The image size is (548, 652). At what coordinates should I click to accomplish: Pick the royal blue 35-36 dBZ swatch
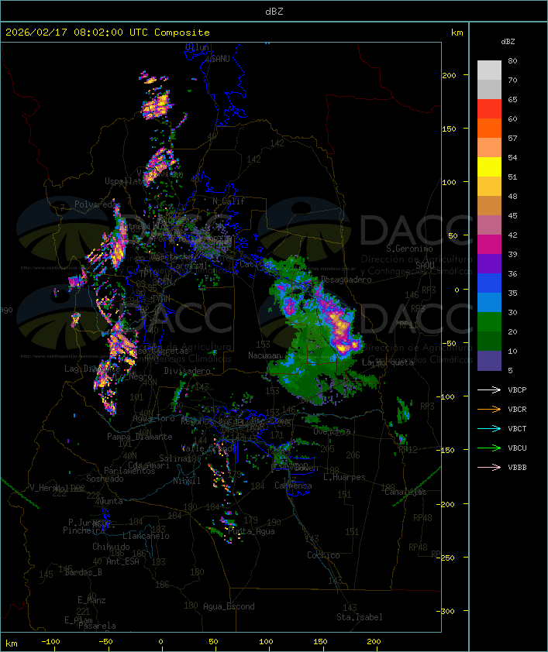click(x=489, y=283)
